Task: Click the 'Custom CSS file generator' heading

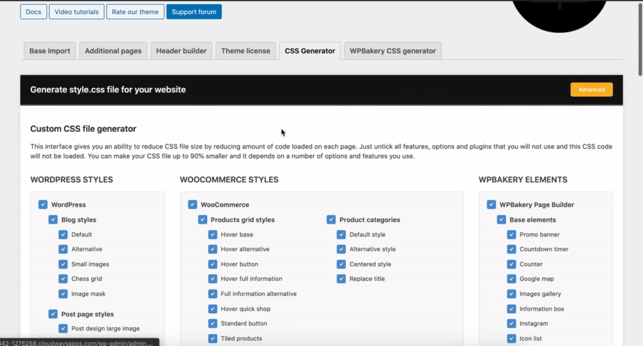Action: tap(83, 129)
